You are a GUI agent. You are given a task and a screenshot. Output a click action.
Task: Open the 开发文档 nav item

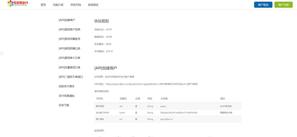click(x=76, y=5)
